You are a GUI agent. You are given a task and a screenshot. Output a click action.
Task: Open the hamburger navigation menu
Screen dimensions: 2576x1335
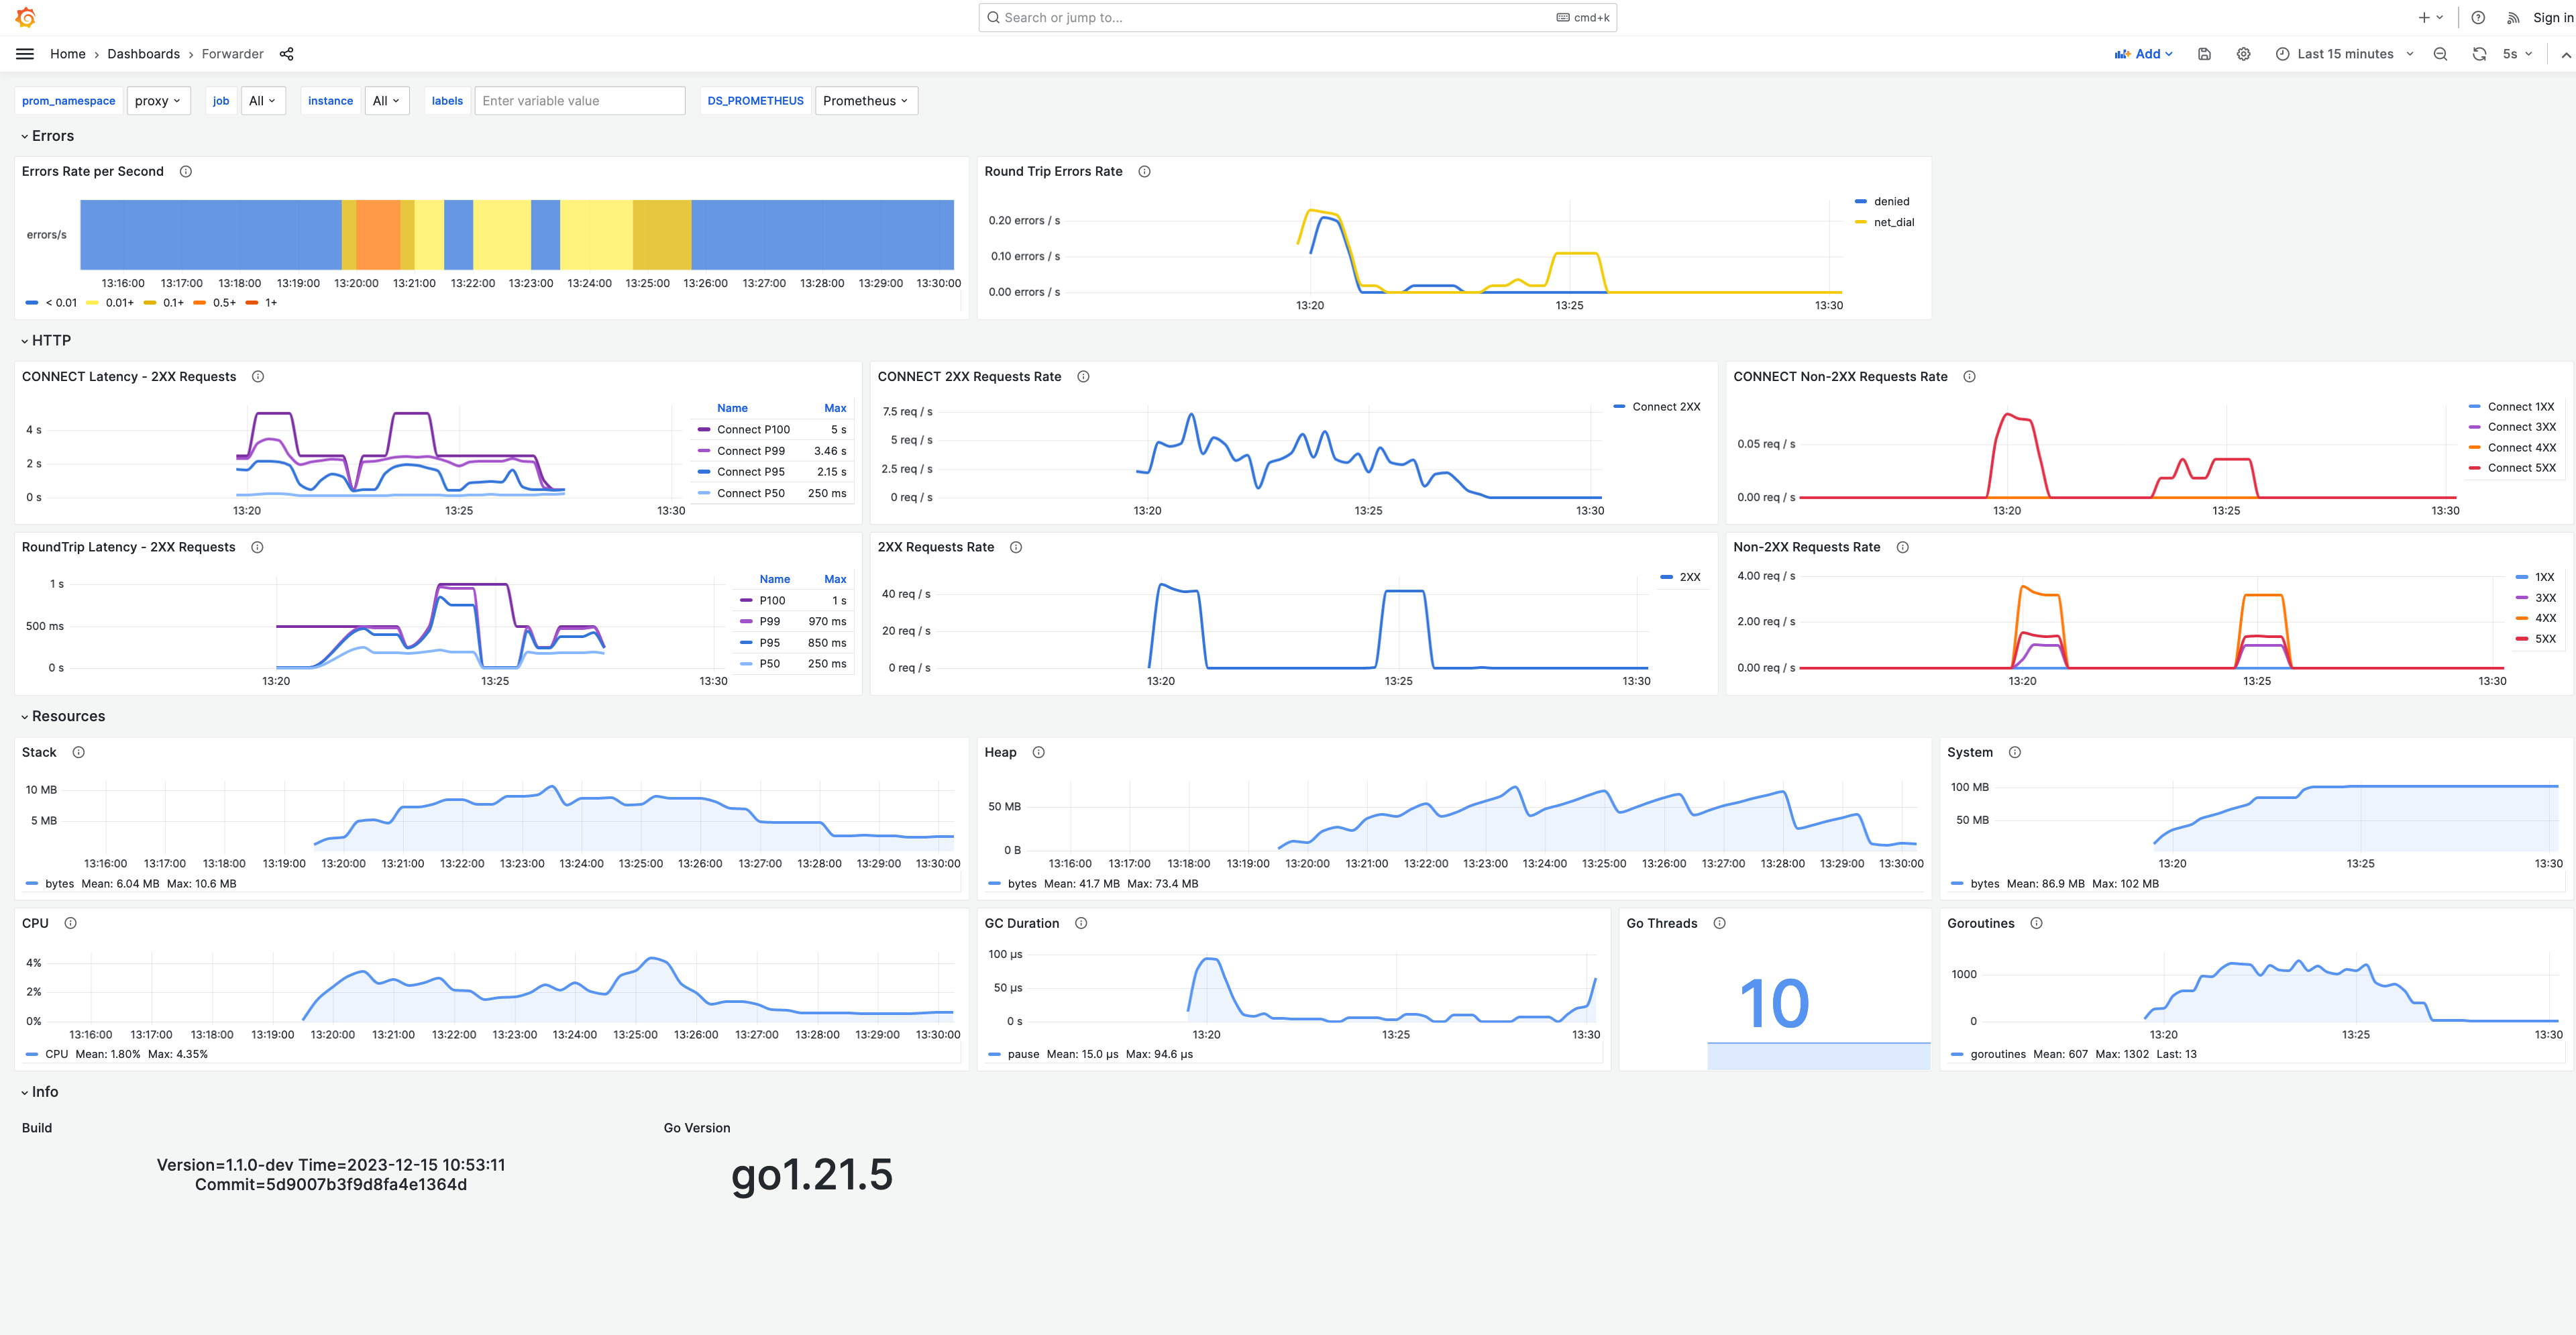click(x=25, y=54)
